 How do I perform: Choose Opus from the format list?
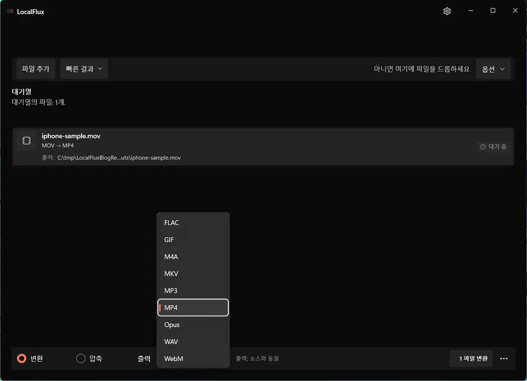click(193, 325)
